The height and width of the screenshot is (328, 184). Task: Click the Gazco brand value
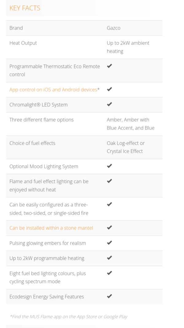click(x=113, y=28)
